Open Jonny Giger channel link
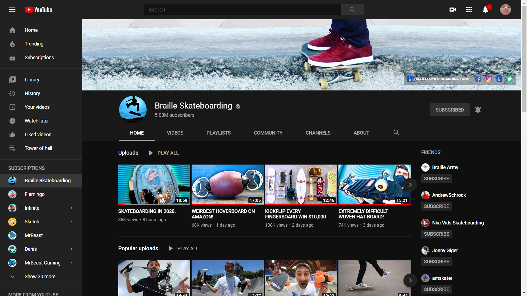 click(445, 251)
